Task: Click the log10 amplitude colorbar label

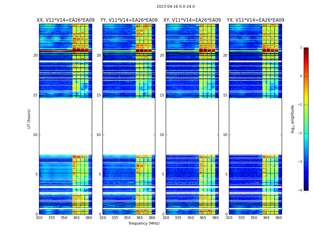Action: (x=293, y=119)
